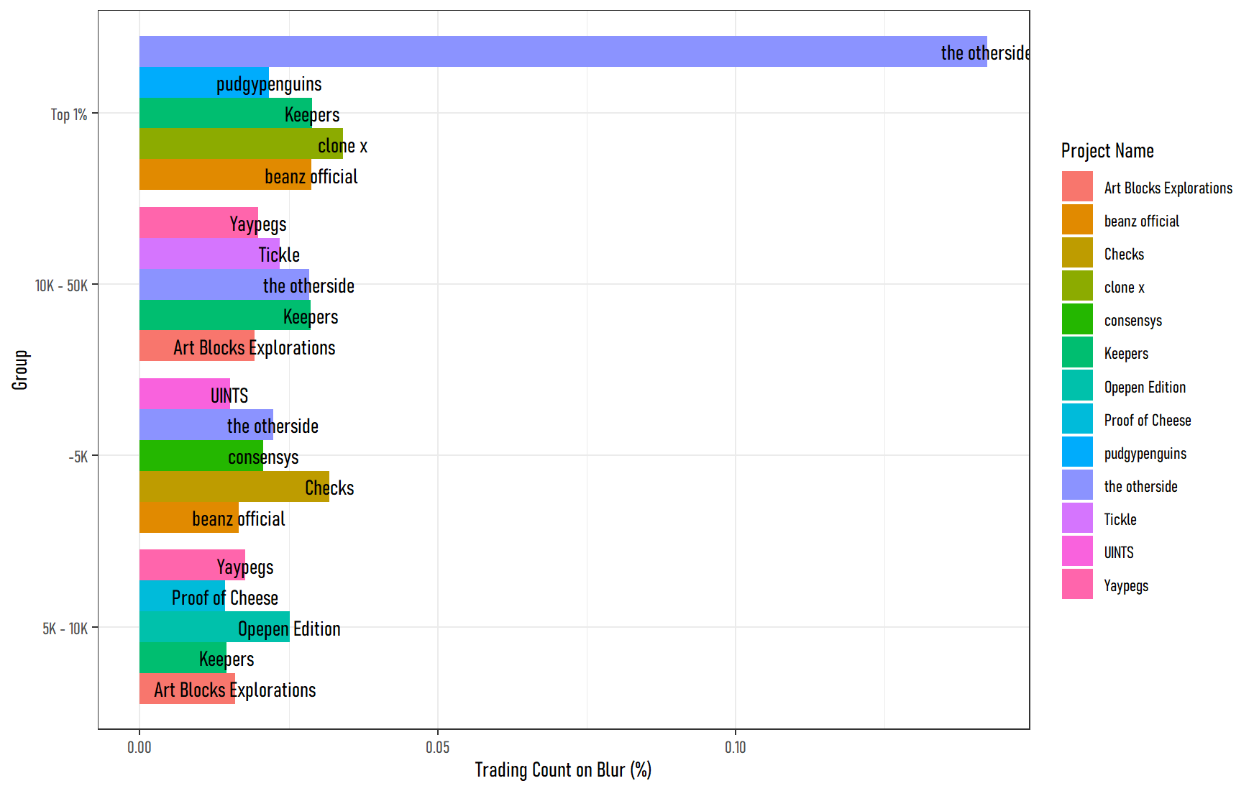Click the Checks bar in the -5K group

click(234, 487)
